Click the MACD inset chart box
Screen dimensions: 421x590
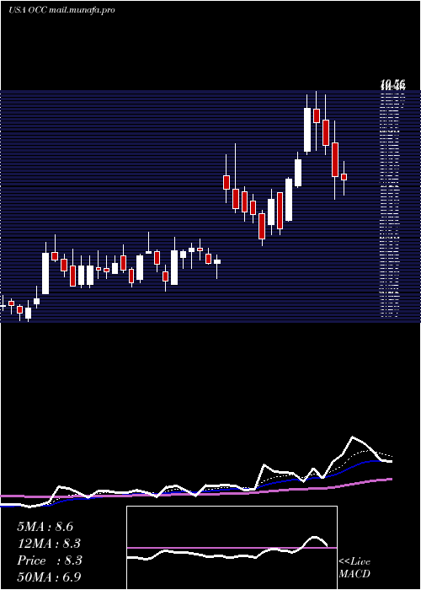[232, 548]
